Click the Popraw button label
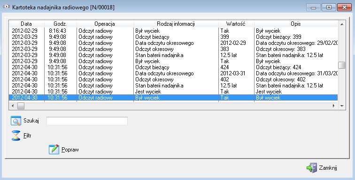The height and width of the screenshot is (180, 355). click(70, 150)
